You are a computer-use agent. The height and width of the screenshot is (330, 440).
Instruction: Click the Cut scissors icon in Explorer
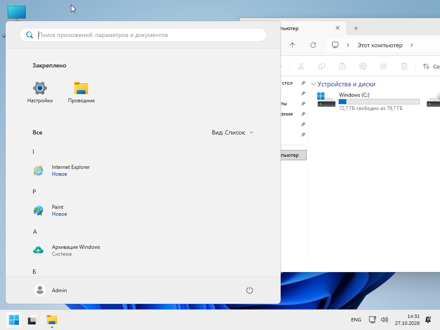301,66
